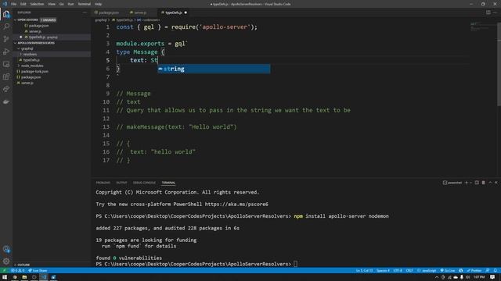Change encoding via UTF-8 status item

(398, 271)
